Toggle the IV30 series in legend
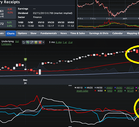Viewport: 139px width, 127px height. click(100, 91)
